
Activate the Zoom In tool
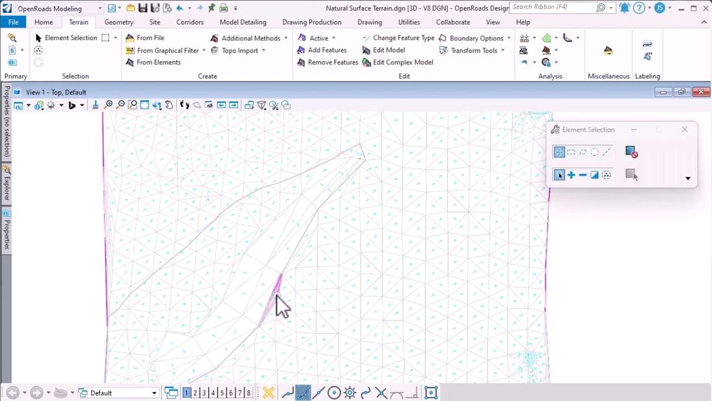[107, 105]
